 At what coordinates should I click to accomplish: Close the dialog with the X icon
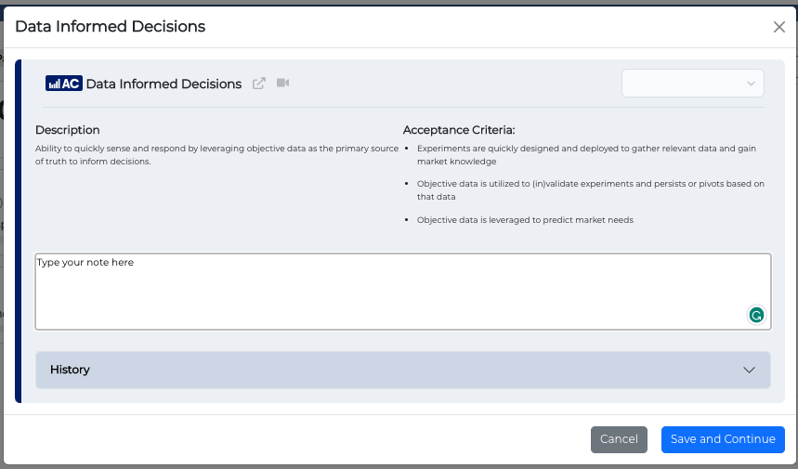pos(779,27)
